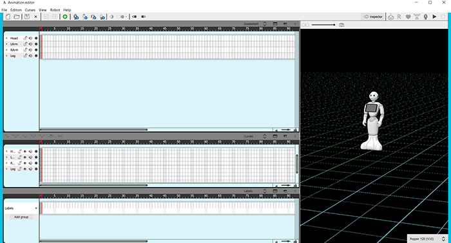Click the first eye-shaped toolbar icon
The image size is (451, 243).
pos(134,17)
